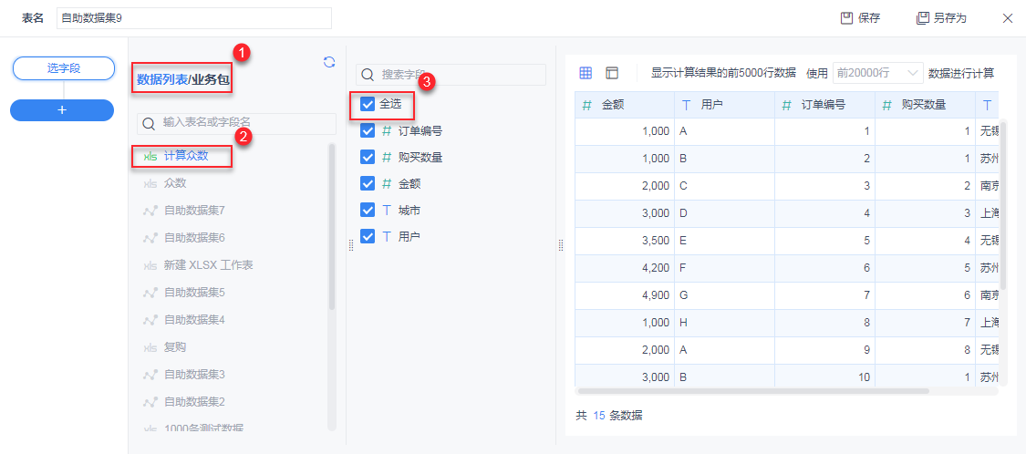This screenshot has width=1026, height=454.
Task: Click the search icon in field search box
Action: click(368, 75)
